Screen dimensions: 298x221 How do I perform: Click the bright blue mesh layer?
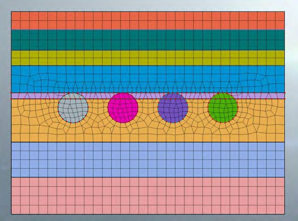tap(148, 79)
